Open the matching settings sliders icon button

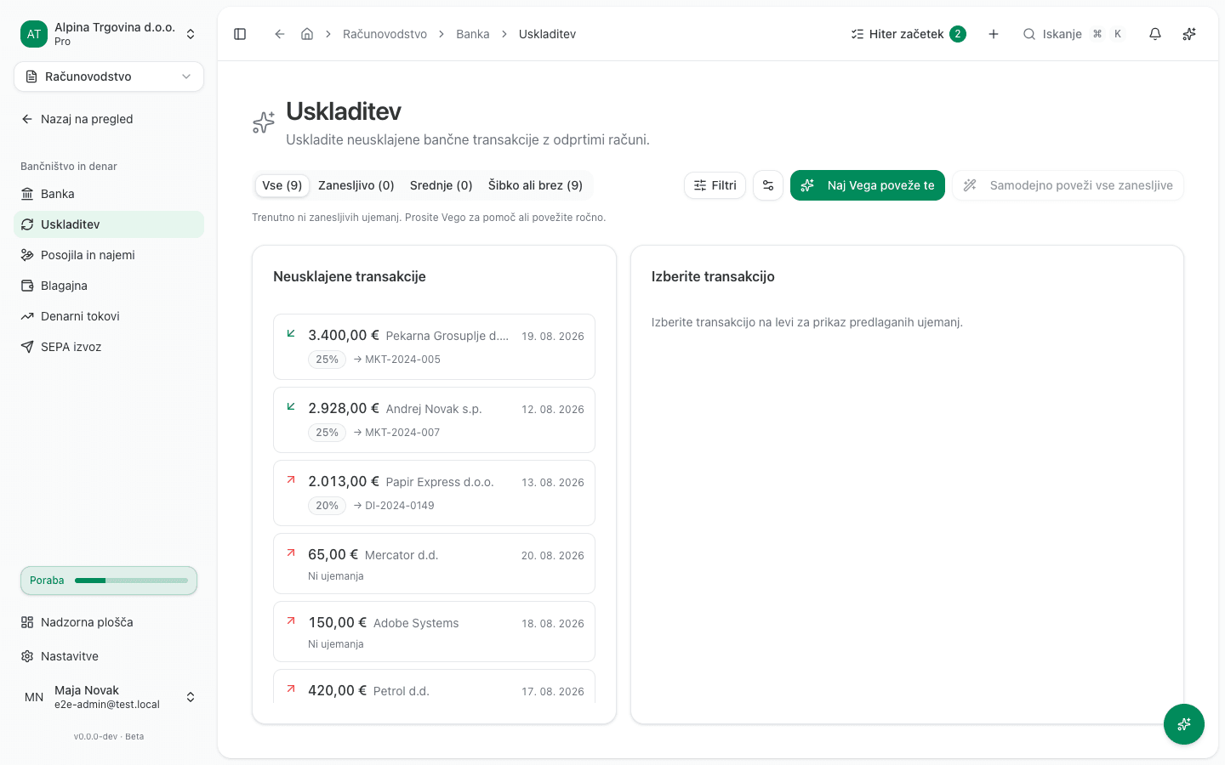[x=768, y=185]
